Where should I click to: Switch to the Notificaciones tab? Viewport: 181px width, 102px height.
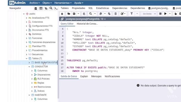[x=112, y=76]
